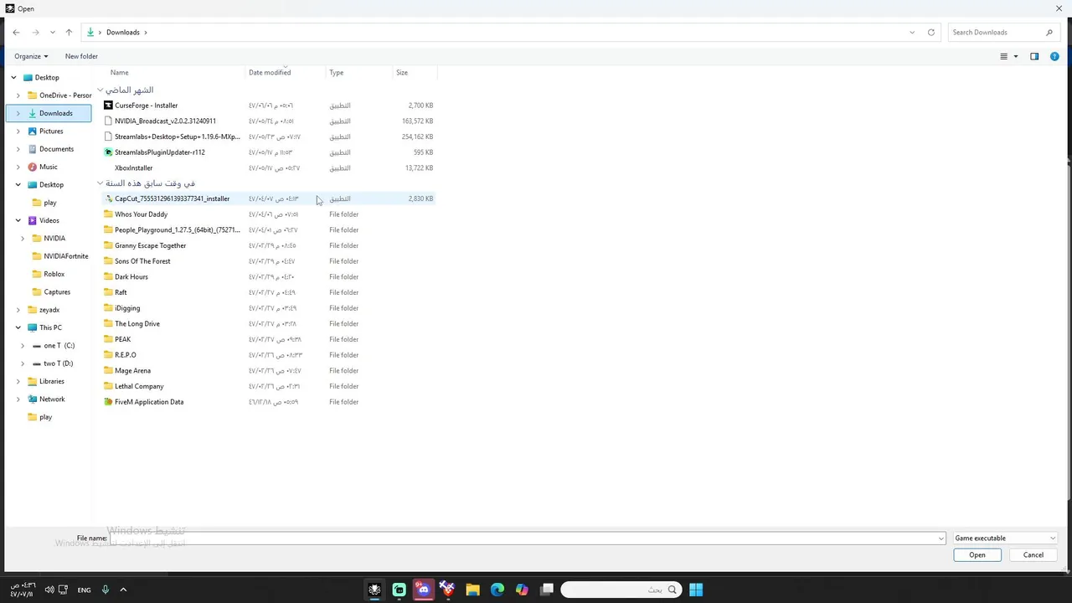The height and width of the screenshot is (603, 1072).
Task: Open the Game executable file type dropdown
Action: pos(1005,539)
